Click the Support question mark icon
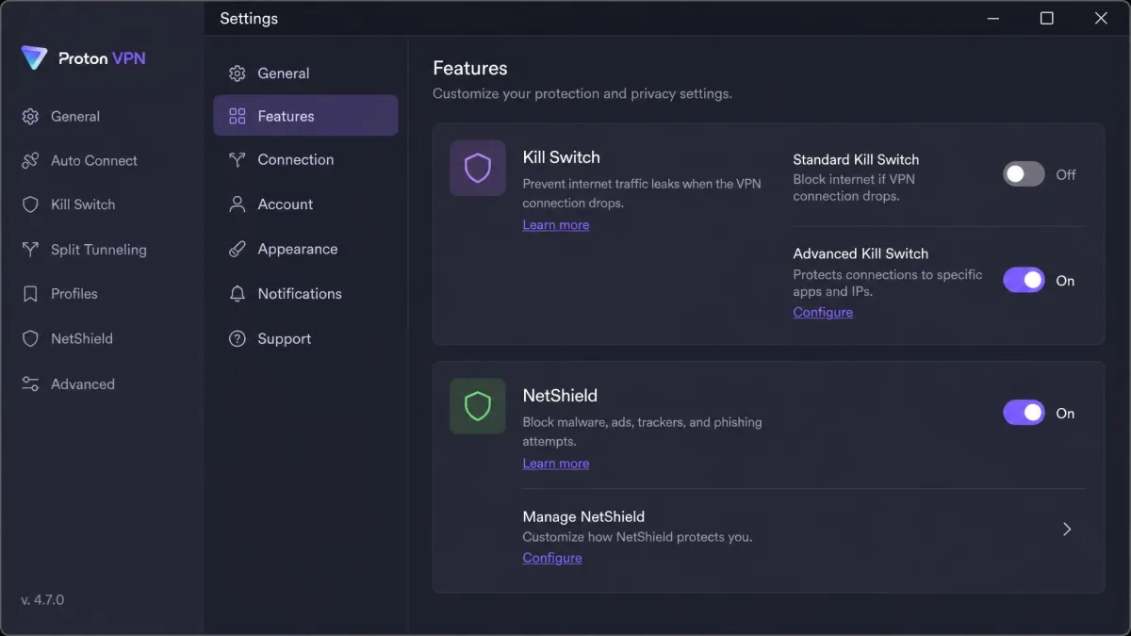 tap(238, 339)
